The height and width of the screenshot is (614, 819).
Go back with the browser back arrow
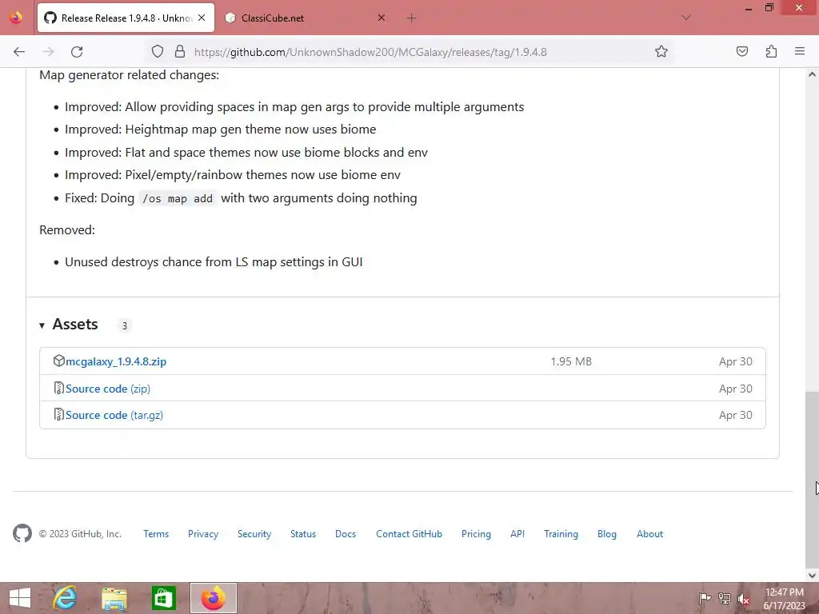(x=19, y=52)
